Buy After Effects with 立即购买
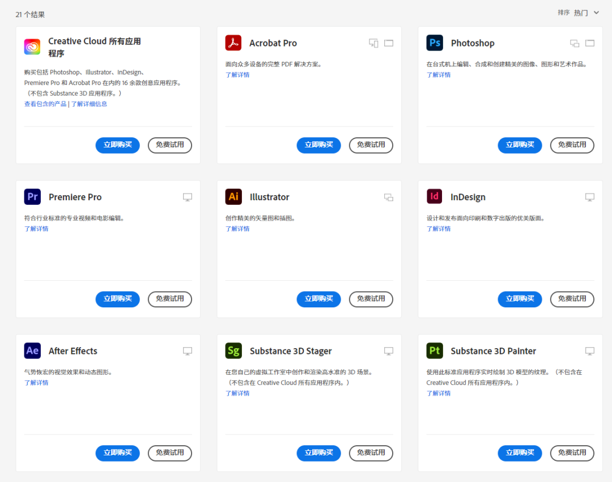The image size is (612, 482). click(117, 453)
